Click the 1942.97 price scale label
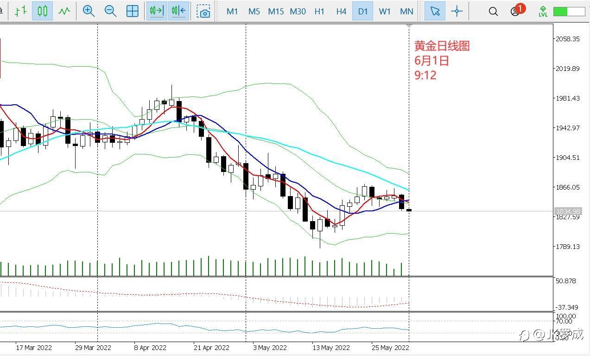This screenshot has height=356, width=590. 568,128
